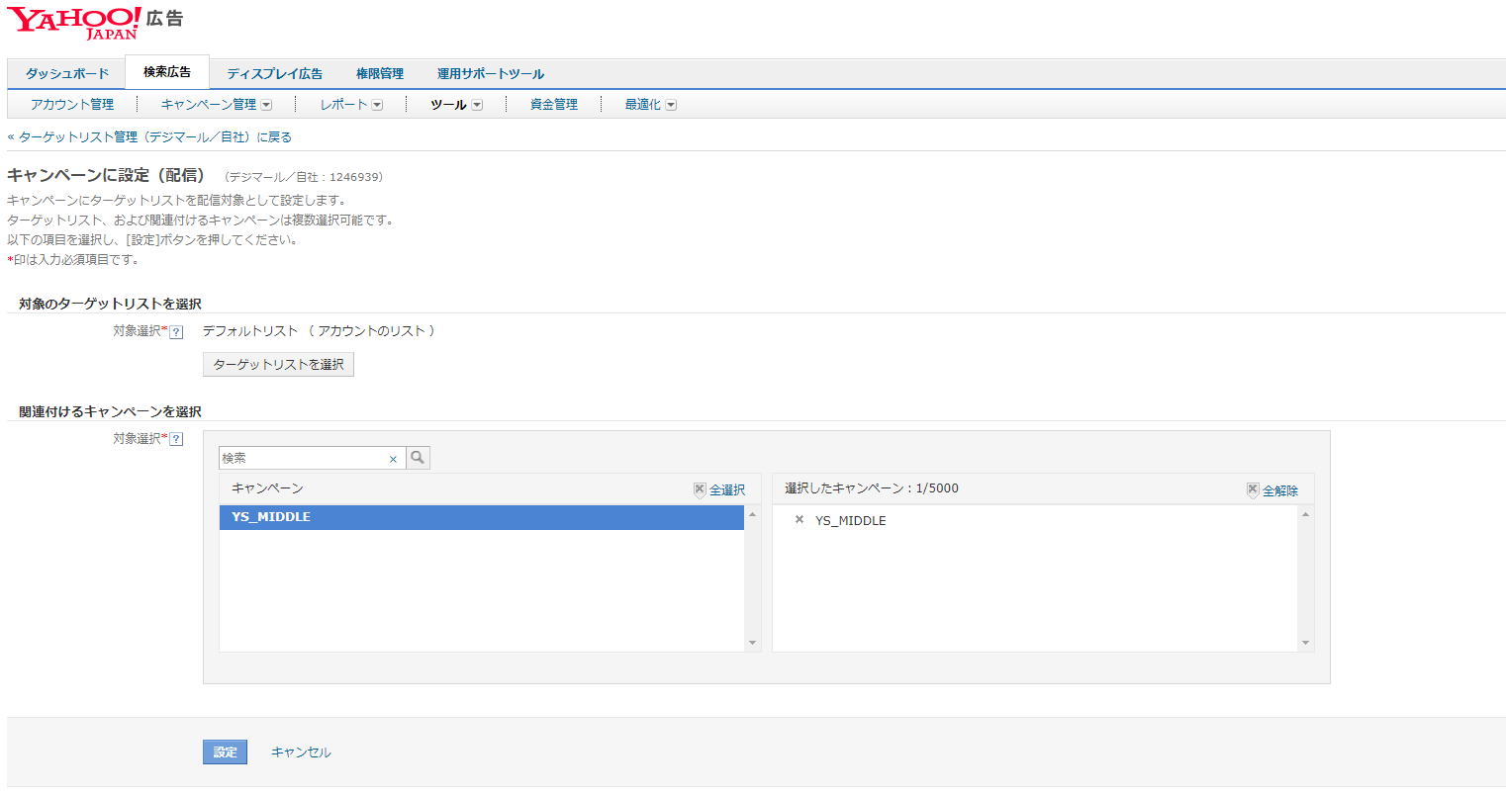Click the magnifier search icon
This screenshot has height=796, width=1506.
tap(418, 458)
